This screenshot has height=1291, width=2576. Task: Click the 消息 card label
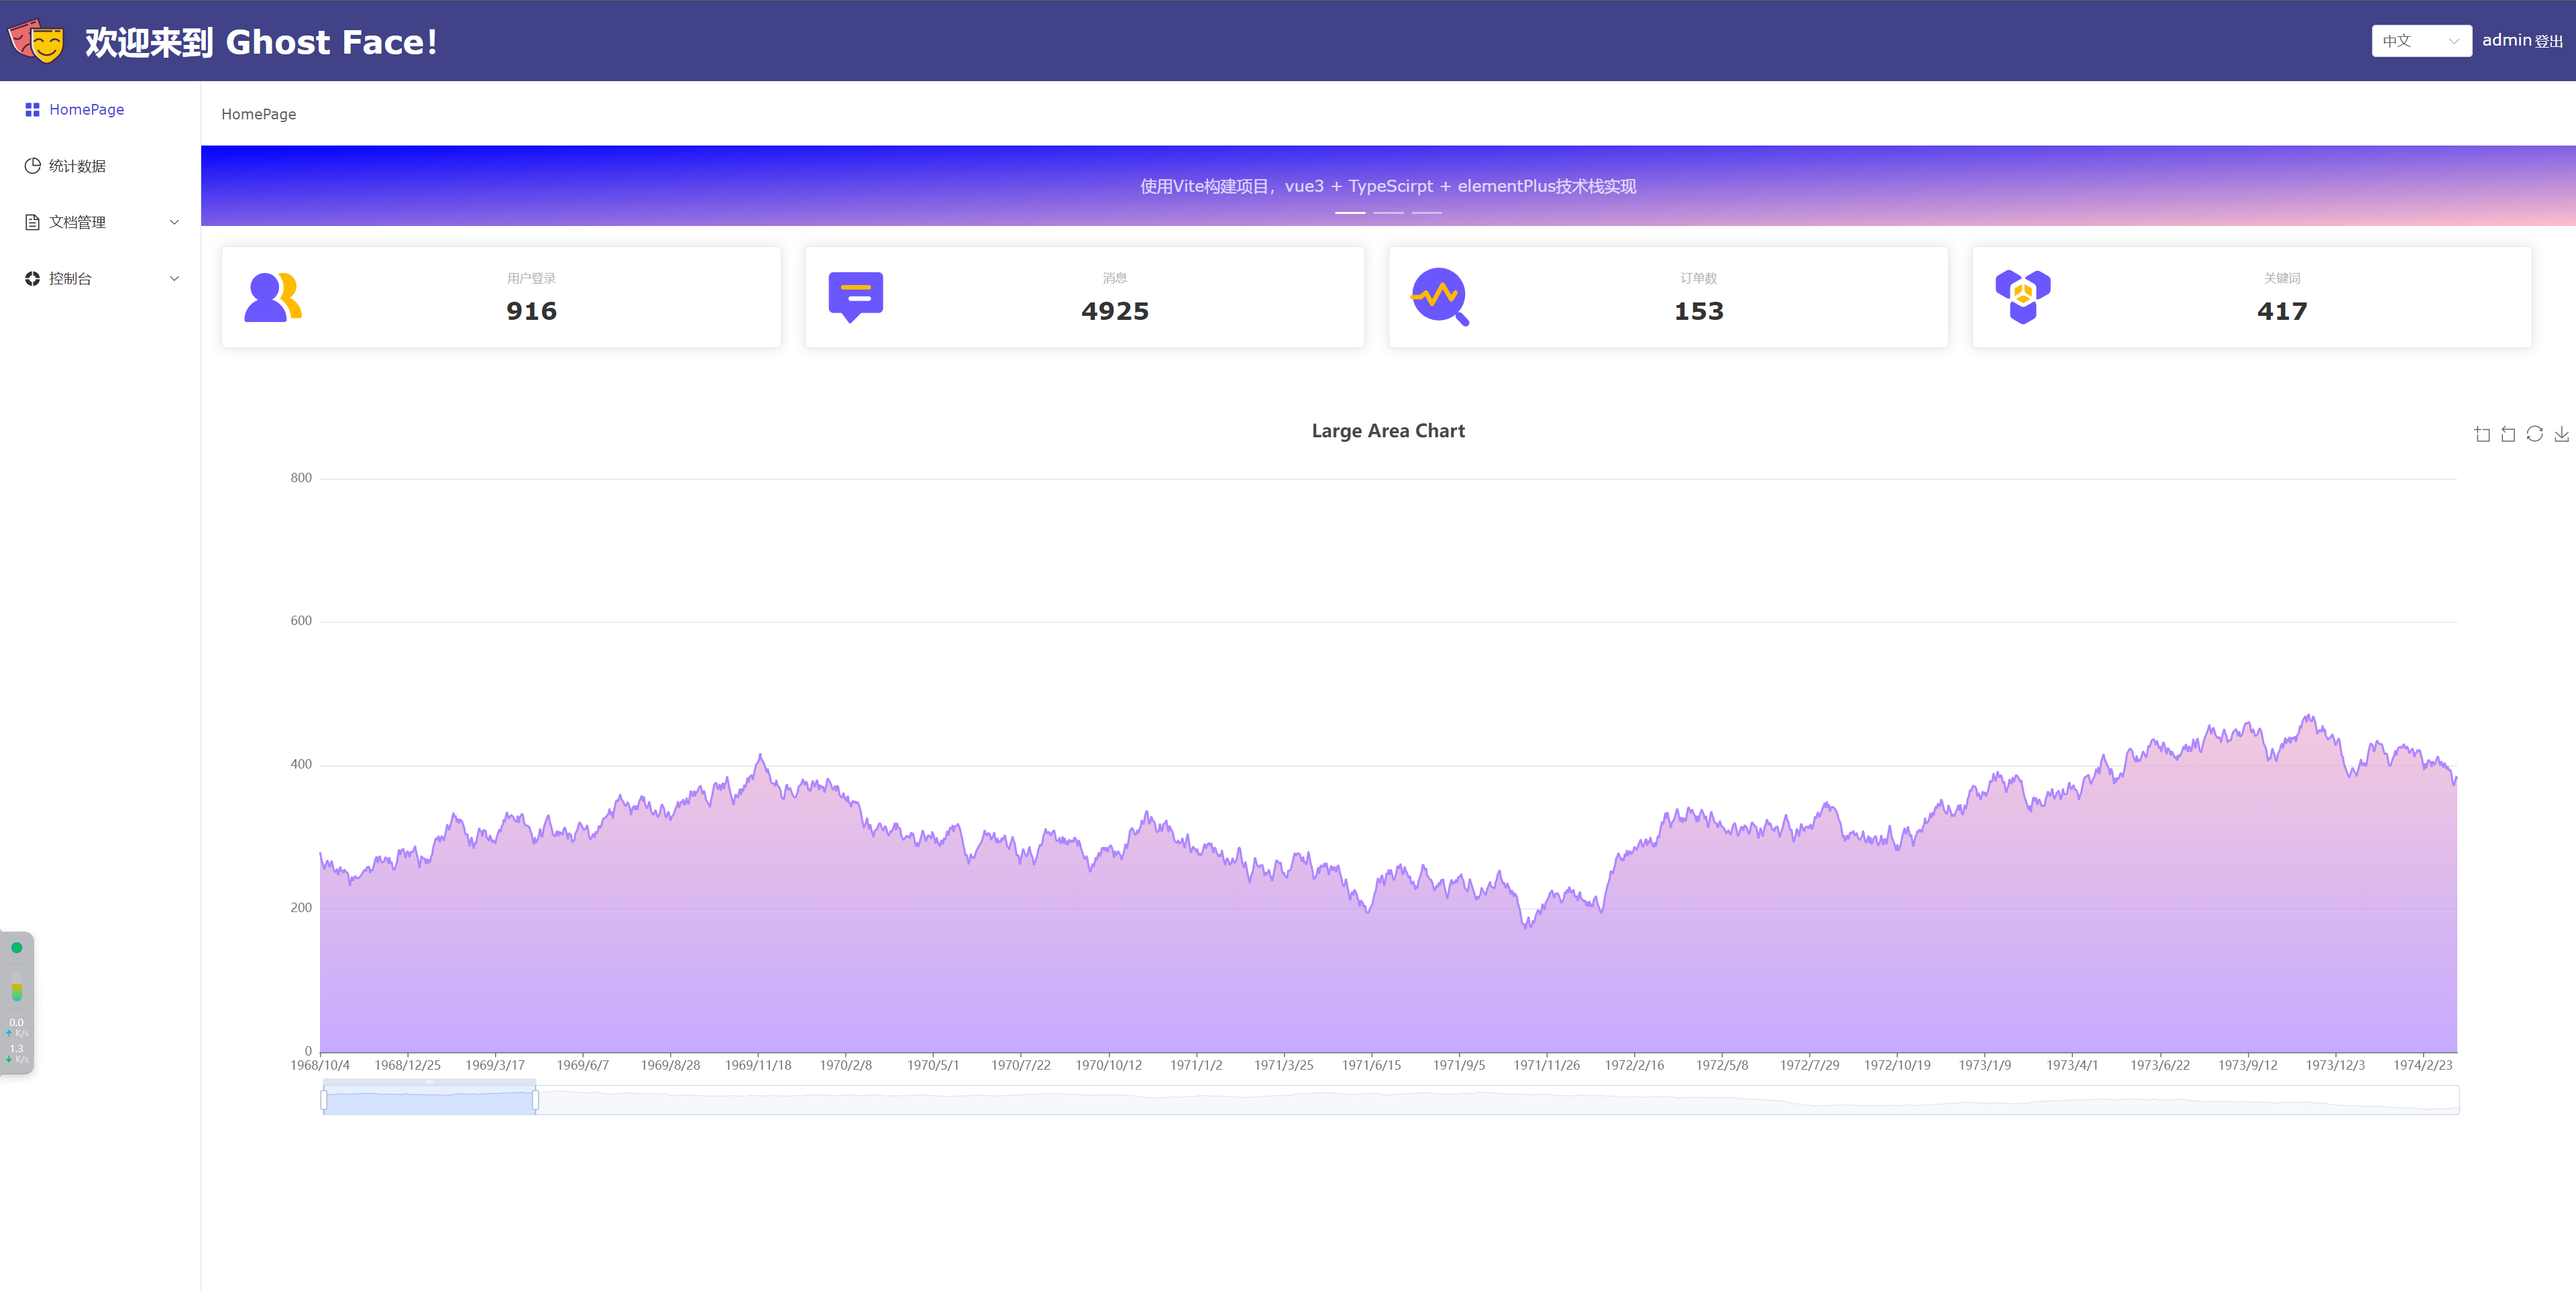coord(1115,278)
